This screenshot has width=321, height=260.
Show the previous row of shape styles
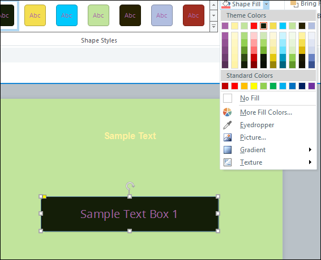point(213,5)
